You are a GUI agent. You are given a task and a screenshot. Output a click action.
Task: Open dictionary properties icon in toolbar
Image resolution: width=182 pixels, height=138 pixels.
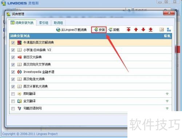(162, 29)
